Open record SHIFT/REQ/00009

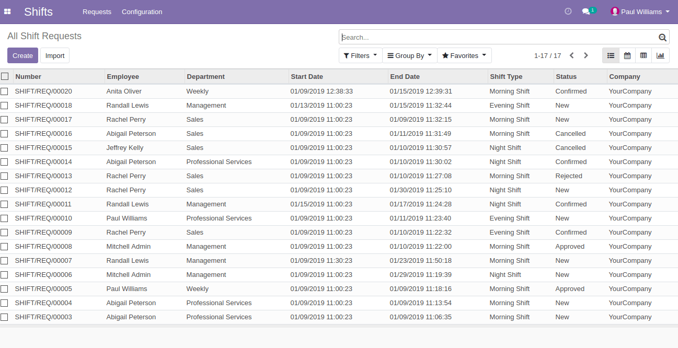click(43, 233)
